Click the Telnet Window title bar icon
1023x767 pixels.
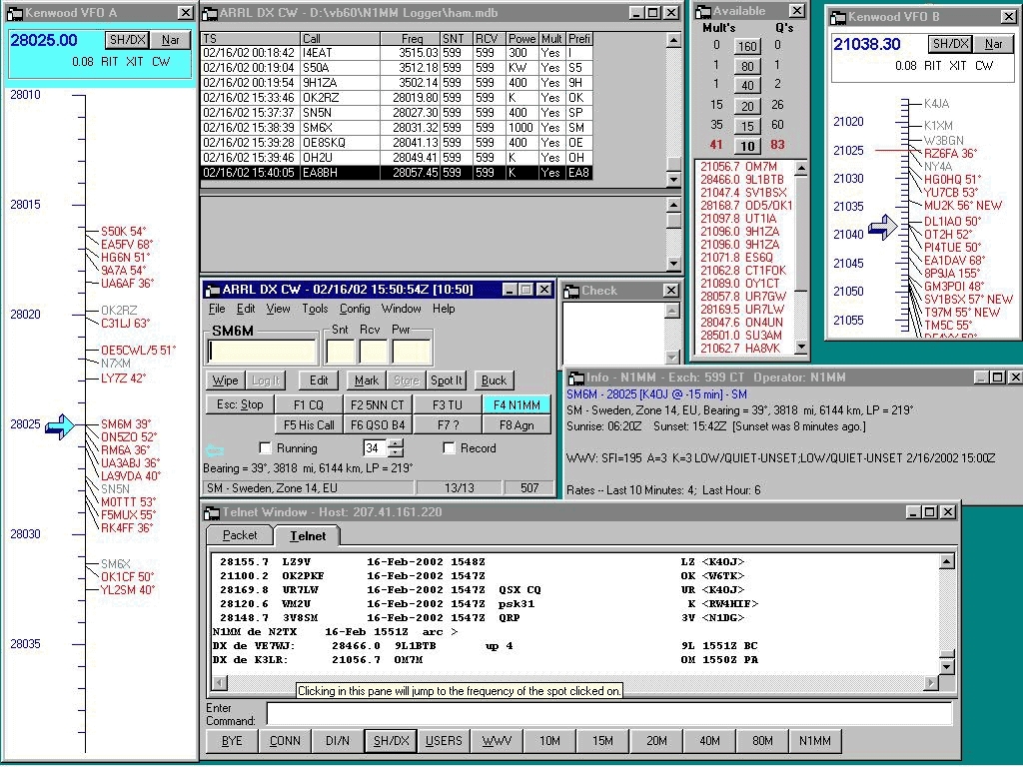click(x=212, y=512)
